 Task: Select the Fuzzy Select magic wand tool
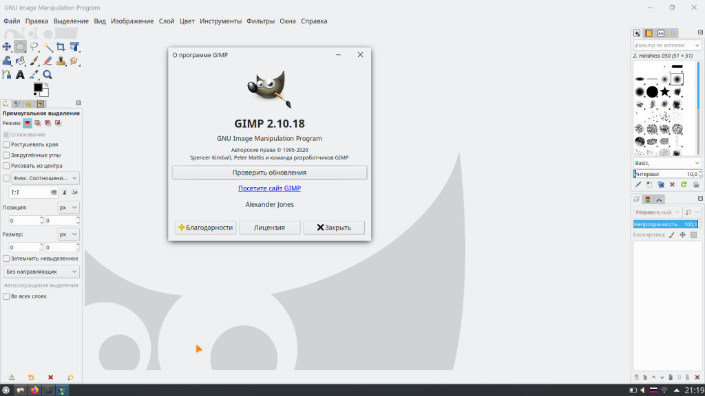48,47
